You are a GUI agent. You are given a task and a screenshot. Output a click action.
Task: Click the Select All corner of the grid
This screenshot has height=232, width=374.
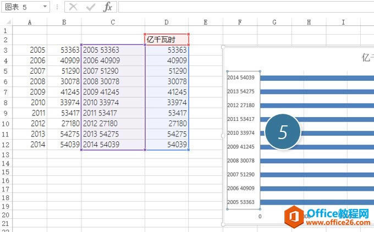pyautogui.click(x=5, y=22)
